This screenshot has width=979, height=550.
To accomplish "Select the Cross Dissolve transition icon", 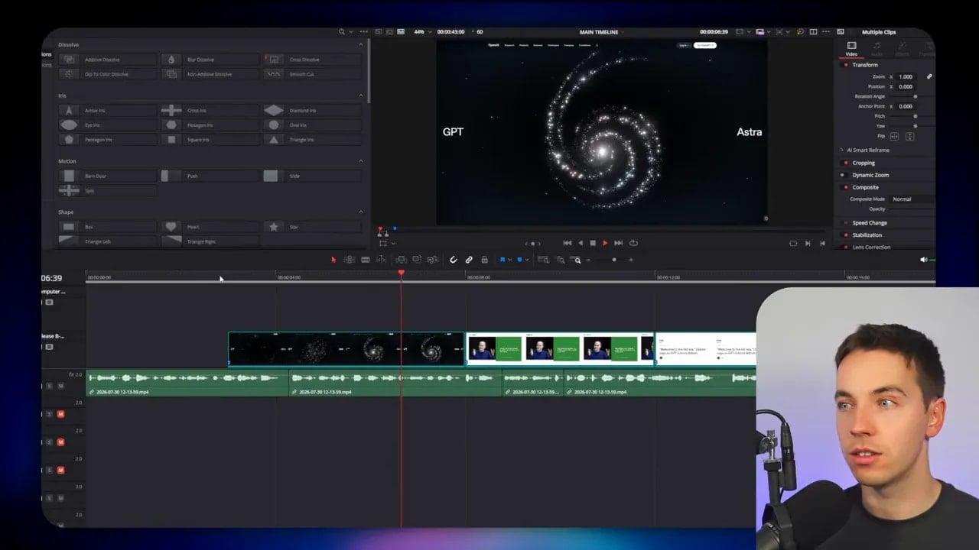I will pos(274,60).
